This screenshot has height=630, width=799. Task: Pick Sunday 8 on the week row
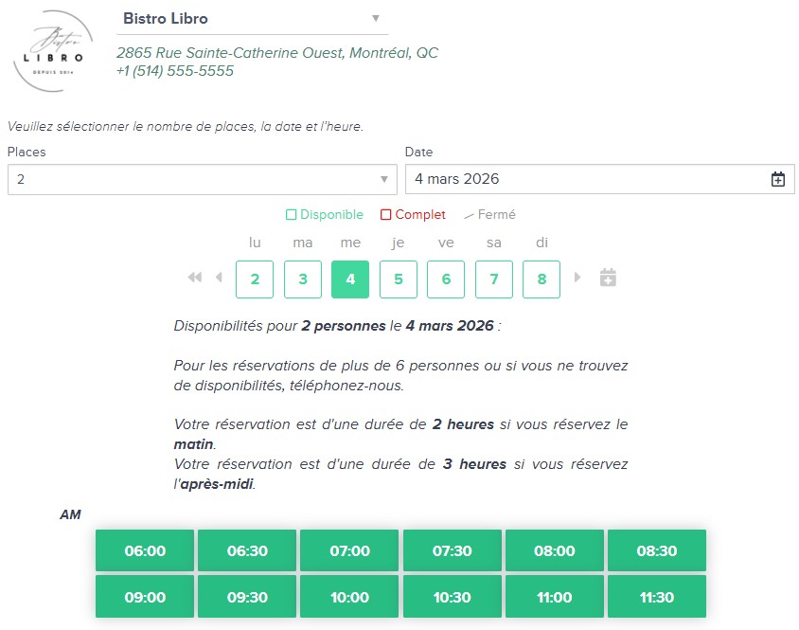click(541, 279)
